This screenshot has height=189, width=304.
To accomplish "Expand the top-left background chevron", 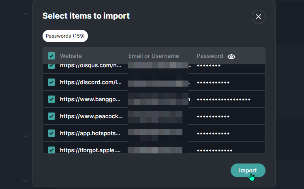I will [26, 13].
